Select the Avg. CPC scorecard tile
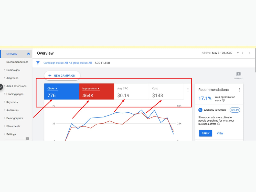This screenshot has height=192, width=256. (132, 91)
